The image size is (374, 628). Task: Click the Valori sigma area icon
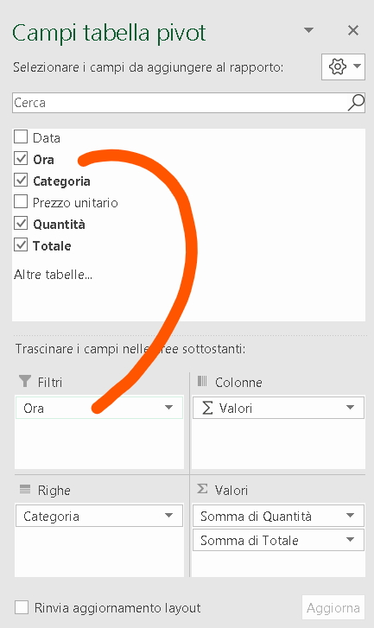tap(202, 489)
